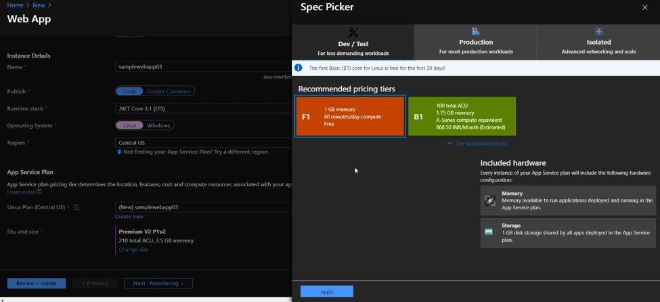This screenshot has height=302, width=660.
Task: Click the Previous button
Action: tap(95, 284)
